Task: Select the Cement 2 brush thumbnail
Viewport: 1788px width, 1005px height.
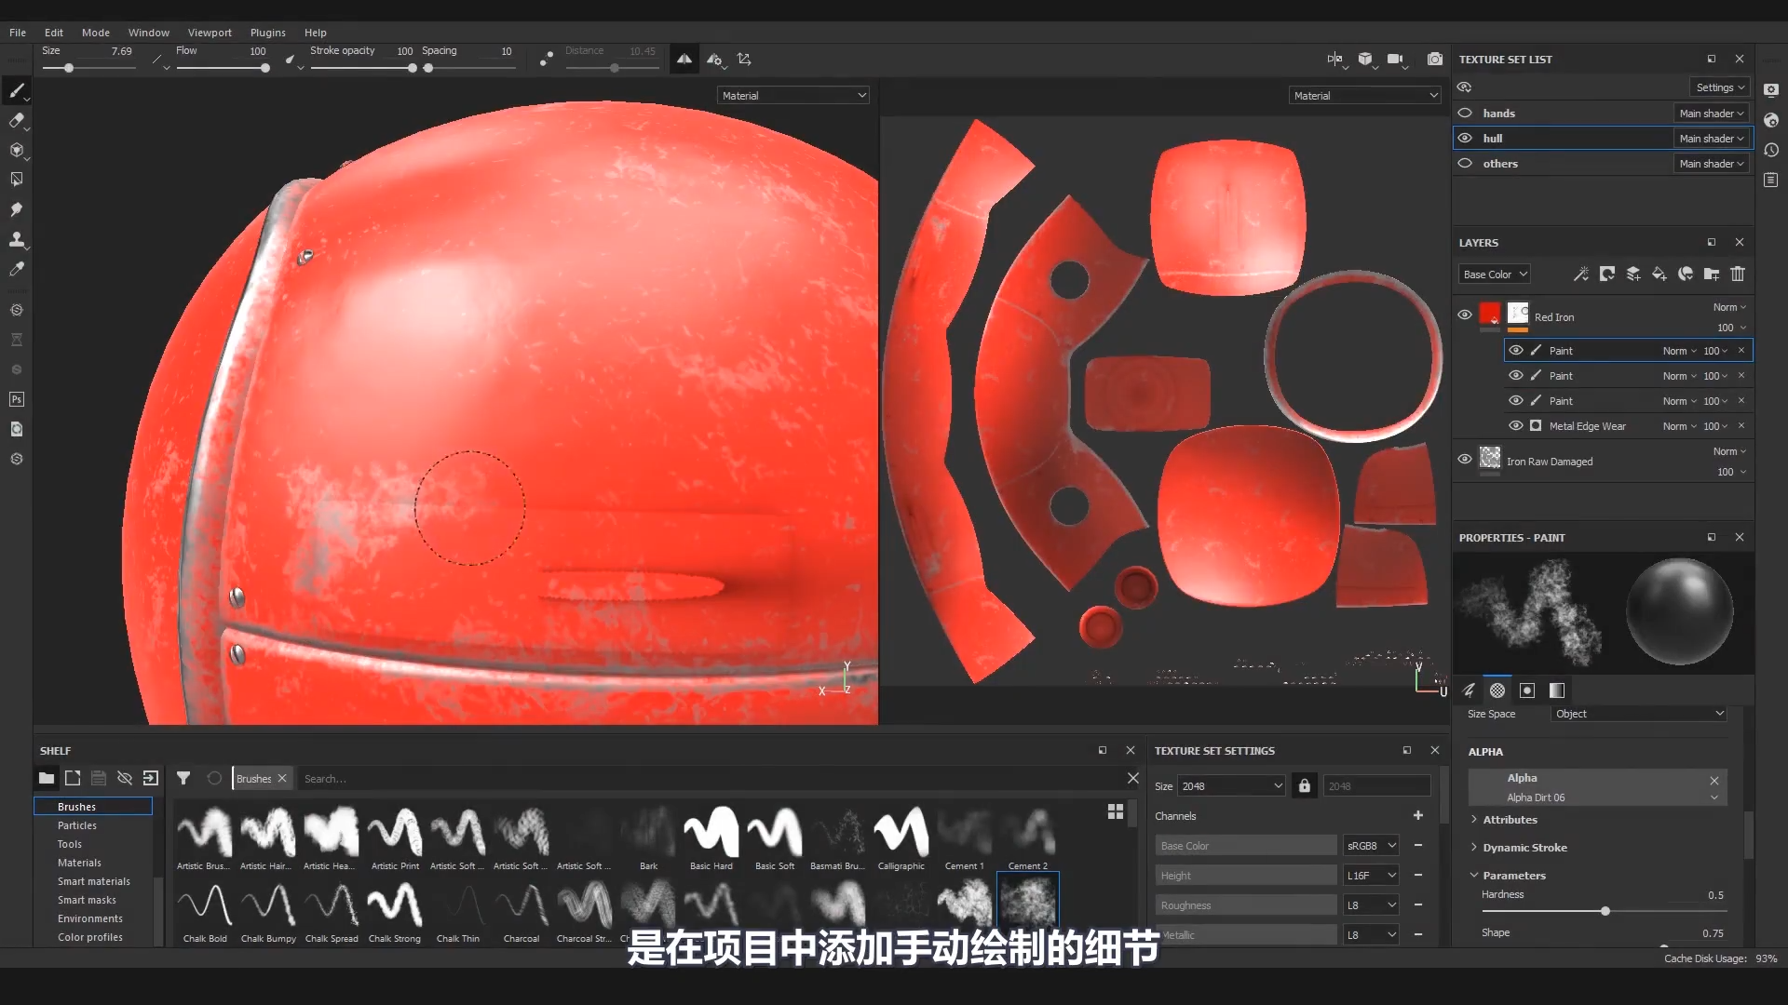Action: point(1027,837)
